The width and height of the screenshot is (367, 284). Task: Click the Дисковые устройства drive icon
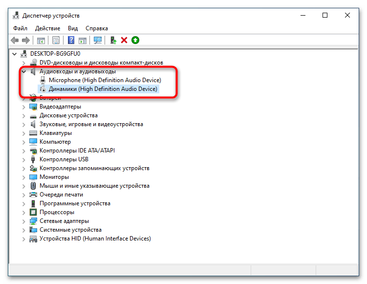[x=33, y=116]
